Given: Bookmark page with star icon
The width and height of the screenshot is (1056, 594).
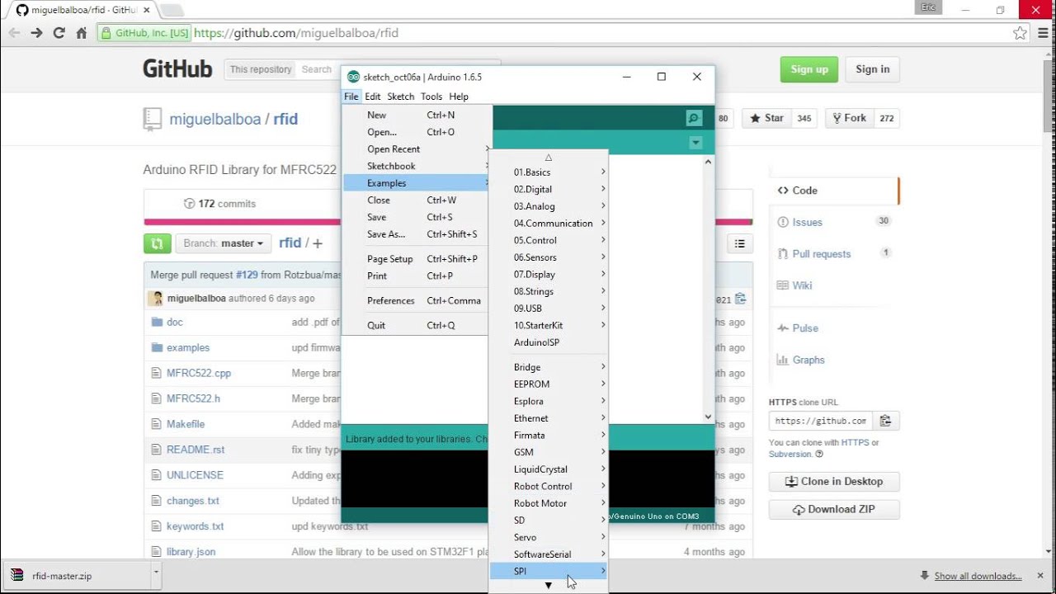Looking at the screenshot, I should (x=1021, y=33).
